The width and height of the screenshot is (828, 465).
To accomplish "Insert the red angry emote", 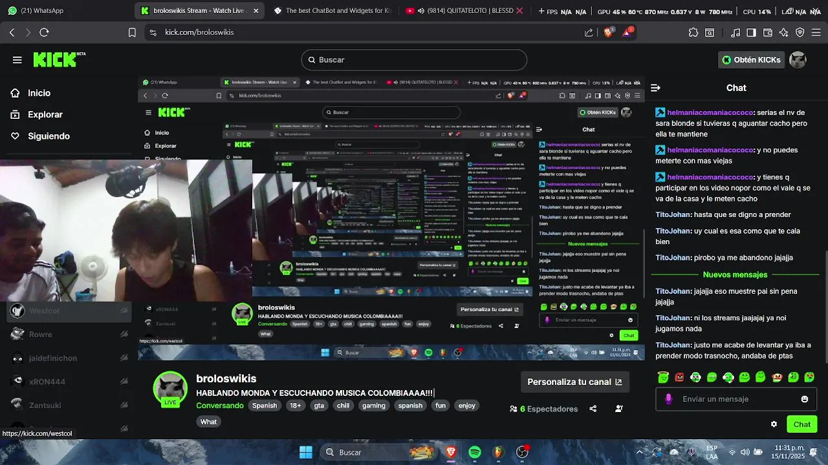I will tap(679, 377).
